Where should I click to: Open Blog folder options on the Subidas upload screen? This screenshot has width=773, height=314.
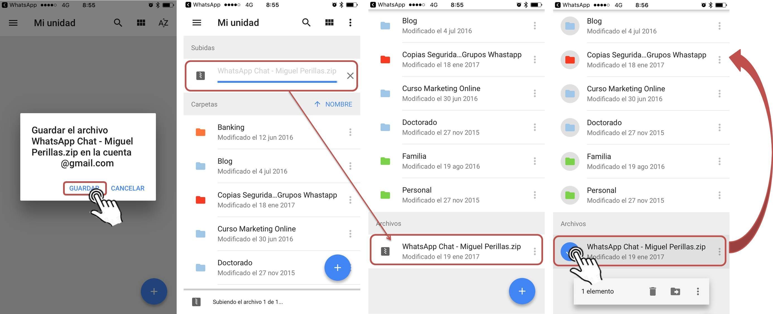click(x=350, y=166)
